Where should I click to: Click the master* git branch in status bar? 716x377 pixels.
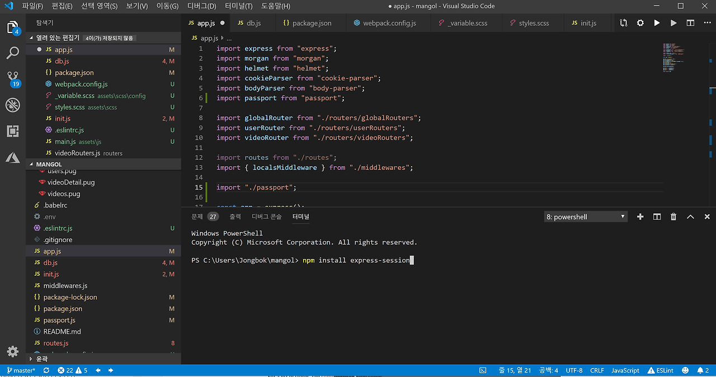[21, 370]
